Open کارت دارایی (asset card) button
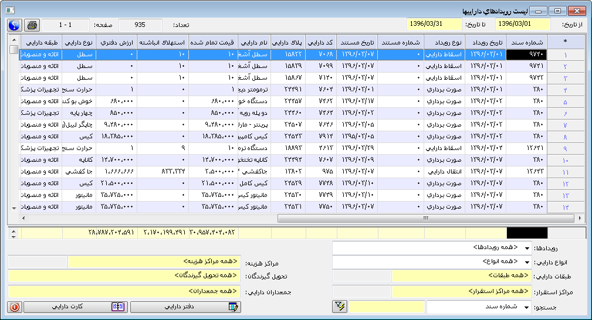Screen dimensions: 592x320 click(75, 307)
